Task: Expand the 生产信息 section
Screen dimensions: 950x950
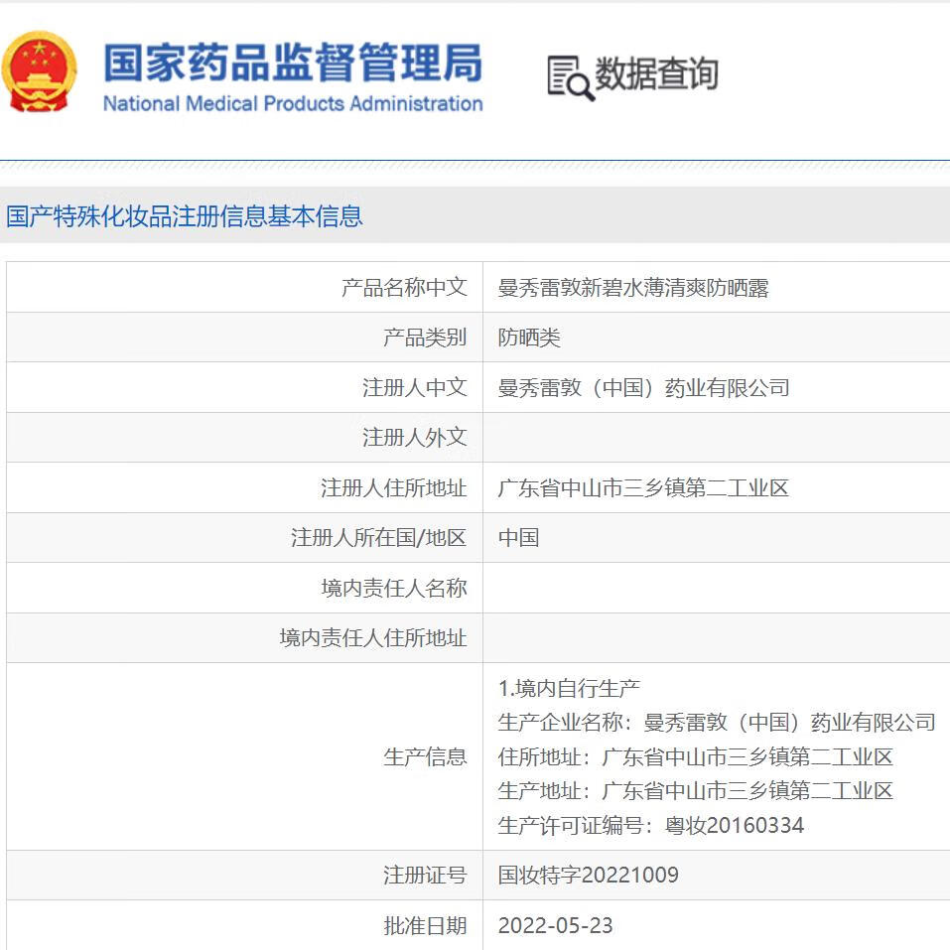Action: pyautogui.click(x=427, y=756)
